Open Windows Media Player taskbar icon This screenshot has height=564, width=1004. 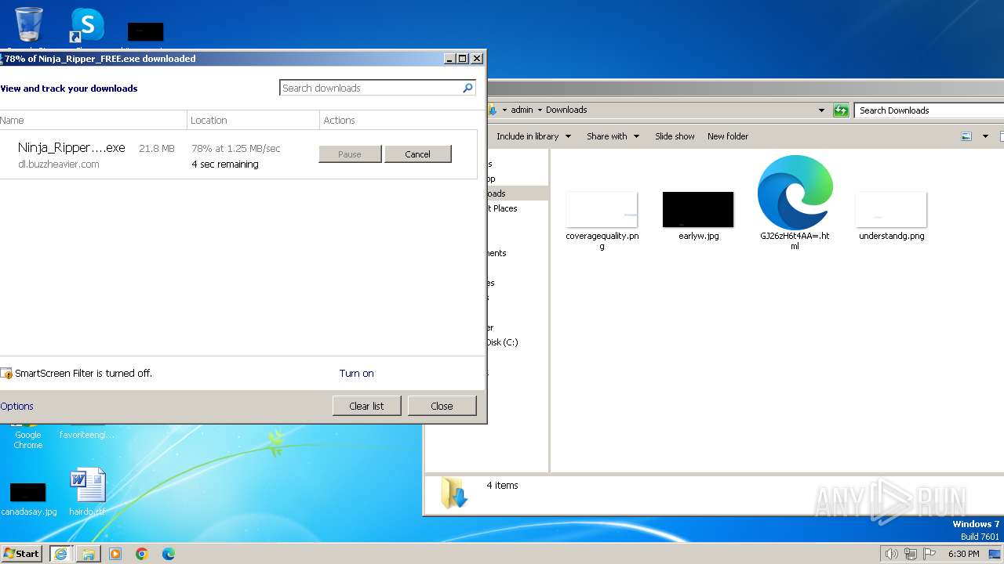click(x=115, y=554)
